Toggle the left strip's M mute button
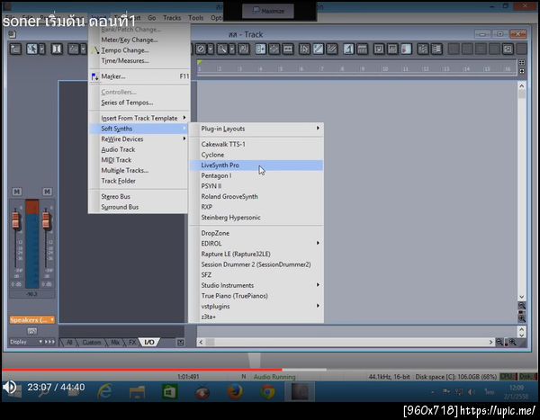The height and width of the screenshot is (420, 540). [16, 192]
